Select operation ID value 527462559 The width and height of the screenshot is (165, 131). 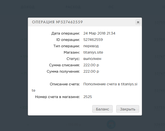(93, 40)
